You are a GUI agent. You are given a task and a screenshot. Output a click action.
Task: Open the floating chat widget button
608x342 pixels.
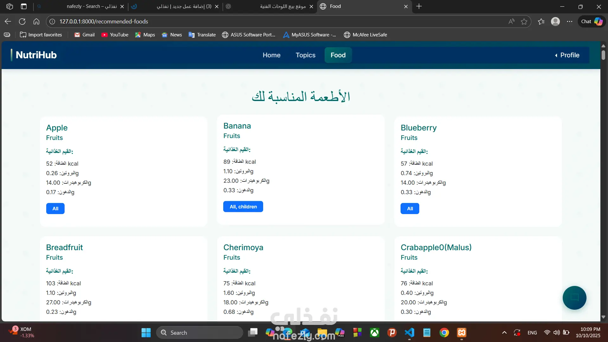[x=574, y=298]
